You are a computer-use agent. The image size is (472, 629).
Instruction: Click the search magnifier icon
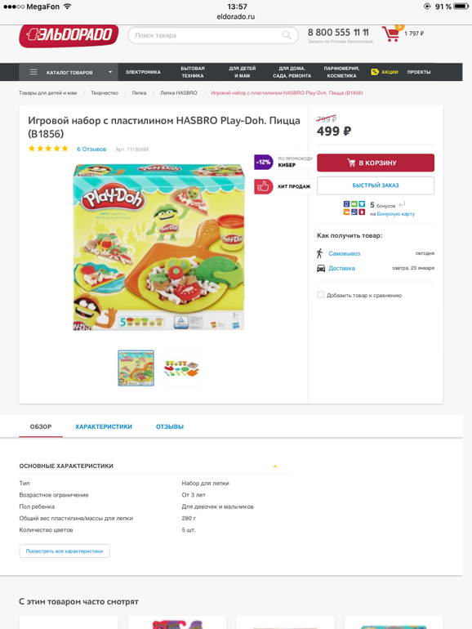point(287,35)
